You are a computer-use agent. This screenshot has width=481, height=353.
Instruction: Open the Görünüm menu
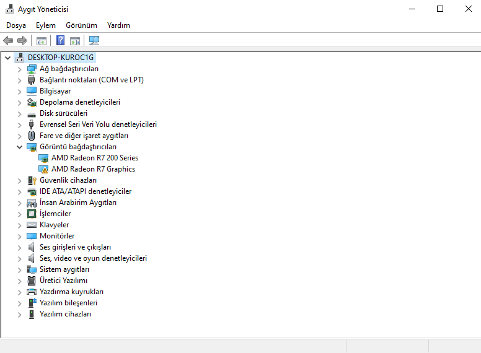[81, 25]
